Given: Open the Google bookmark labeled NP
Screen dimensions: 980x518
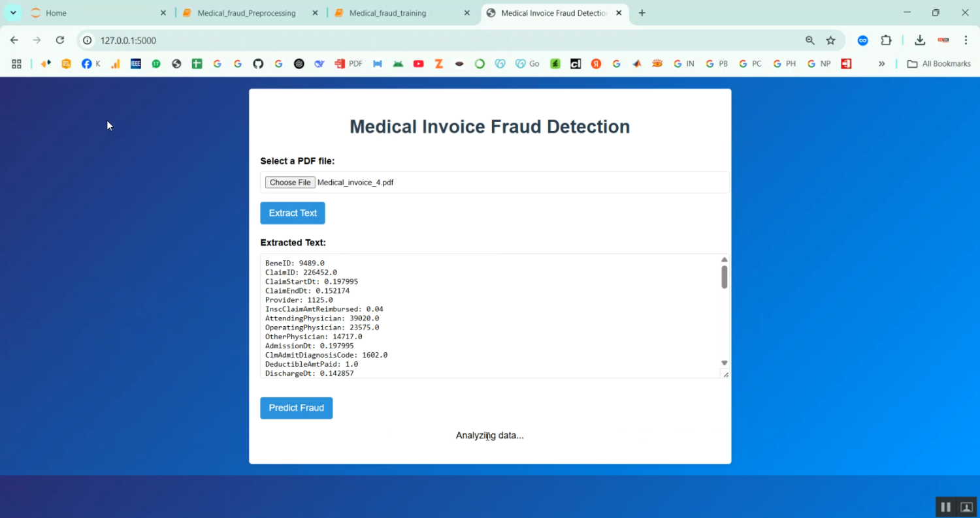Looking at the screenshot, I should pos(819,64).
